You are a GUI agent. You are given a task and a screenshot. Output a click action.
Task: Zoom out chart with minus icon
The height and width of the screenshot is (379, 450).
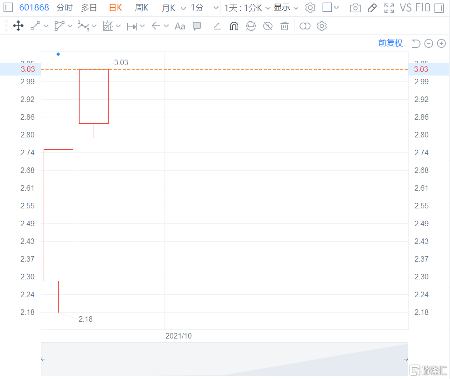[x=429, y=43]
